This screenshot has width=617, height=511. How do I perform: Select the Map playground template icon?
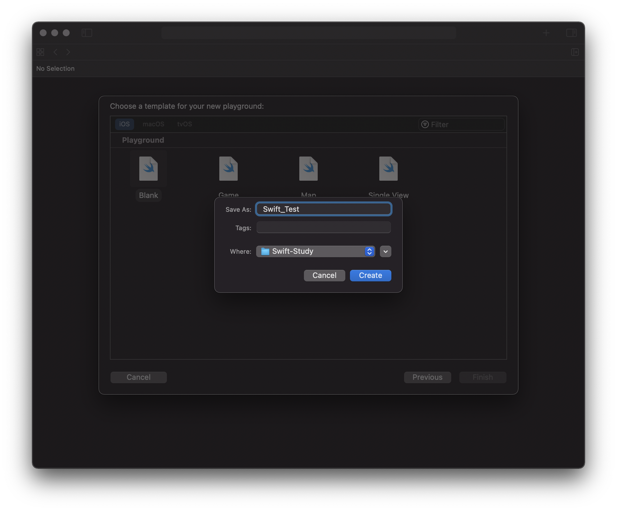(x=308, y=169)
